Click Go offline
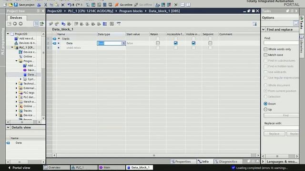The image size is (305, 171). pyautogui.click(x=143, y=5)
